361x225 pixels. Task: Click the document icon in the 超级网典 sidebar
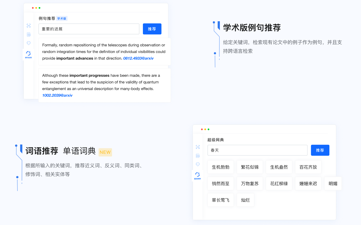point(198,156)
